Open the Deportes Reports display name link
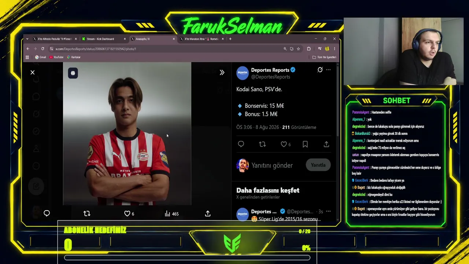469x264 pixels. [x=270, y=70]
